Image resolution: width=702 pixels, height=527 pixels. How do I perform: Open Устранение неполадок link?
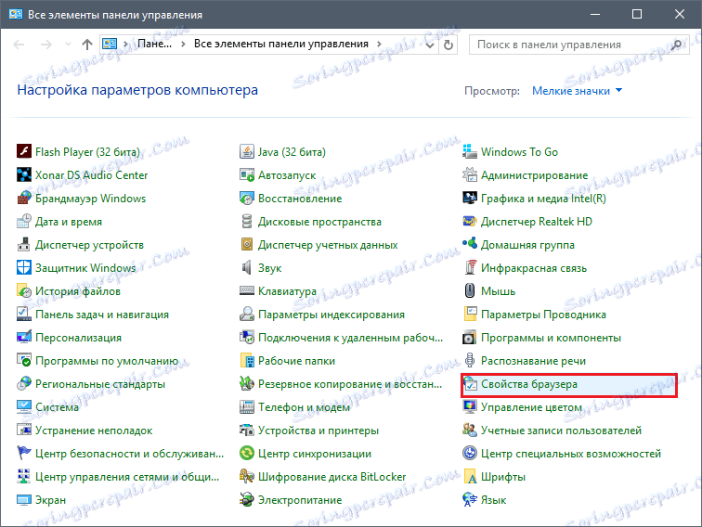pos(94,431)
